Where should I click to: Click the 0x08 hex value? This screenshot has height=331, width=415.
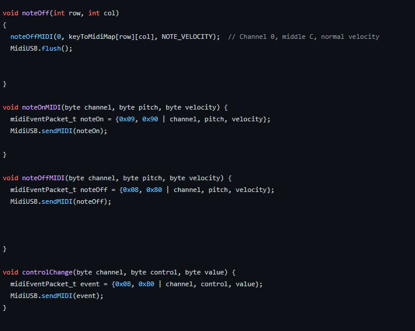(x=130, y=190)
